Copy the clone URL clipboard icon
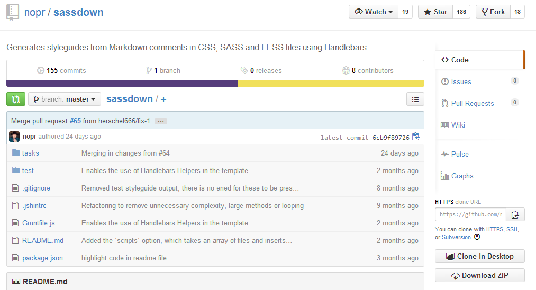This screenshot has width=536, height=290. (515, 214)
